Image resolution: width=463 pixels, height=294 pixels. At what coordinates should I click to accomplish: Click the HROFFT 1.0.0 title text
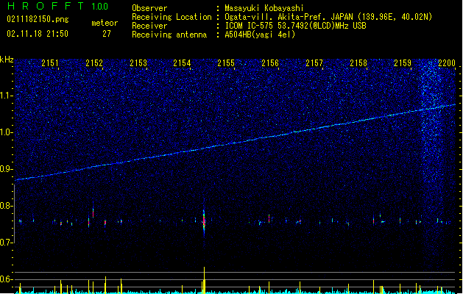pos(57,6)
